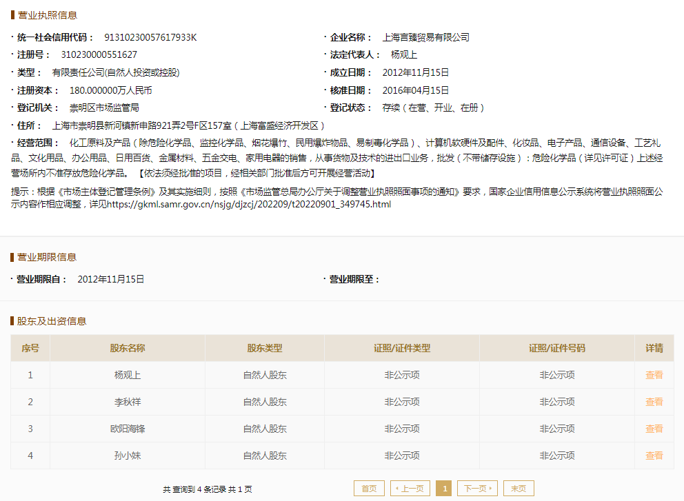The width and height of the screenshot is (684, 501).
Task: Click the 详情 column header
Action: click(x=654, y=348)
